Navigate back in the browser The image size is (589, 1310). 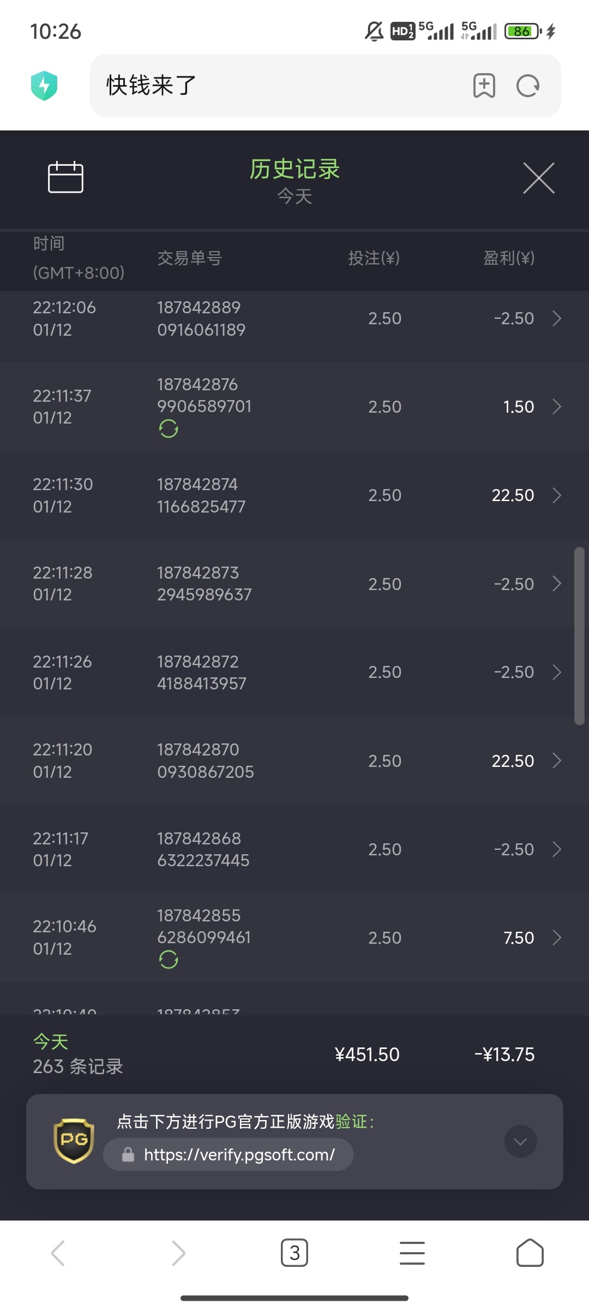58,1253
